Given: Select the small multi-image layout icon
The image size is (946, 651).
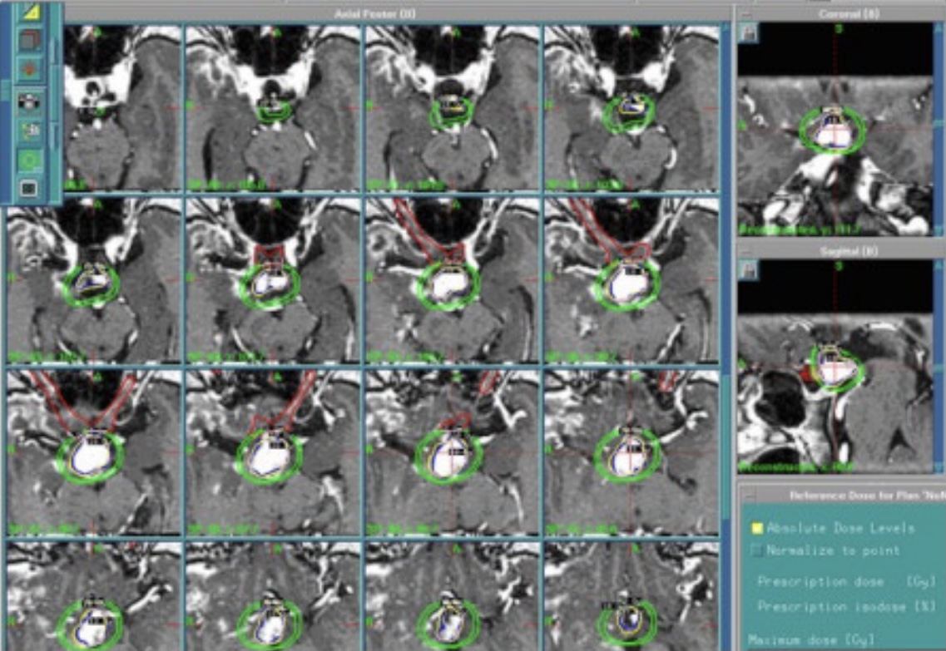Looking at the screenshot, I should tap(30, 131).
